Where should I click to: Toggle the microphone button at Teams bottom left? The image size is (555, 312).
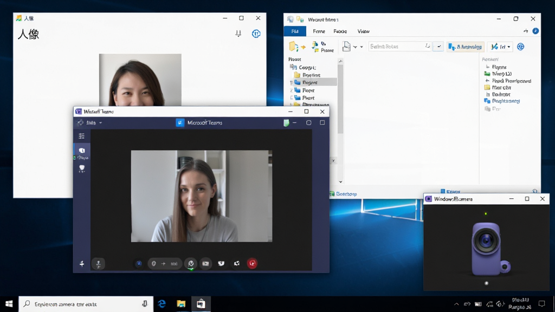tap(99, 264)
